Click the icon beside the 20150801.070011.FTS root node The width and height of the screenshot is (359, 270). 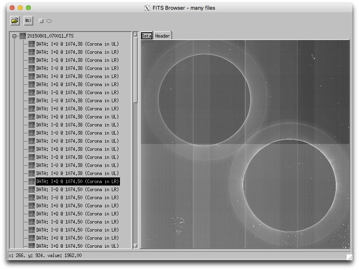pos(23,36)
